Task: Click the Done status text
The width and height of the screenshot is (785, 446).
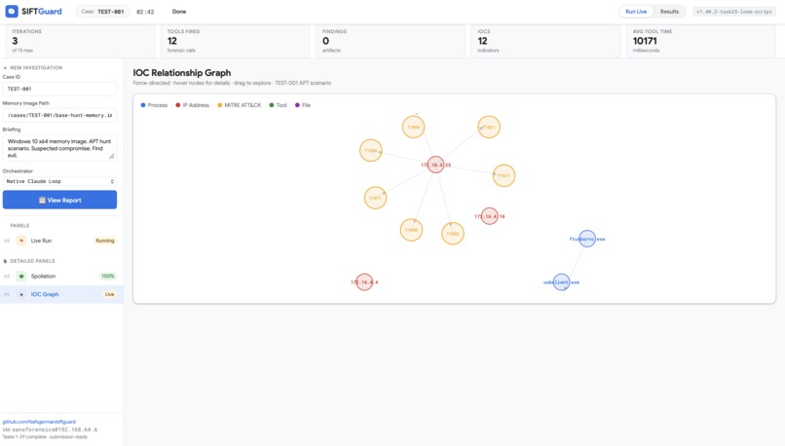Action: (x=179, y=12)
